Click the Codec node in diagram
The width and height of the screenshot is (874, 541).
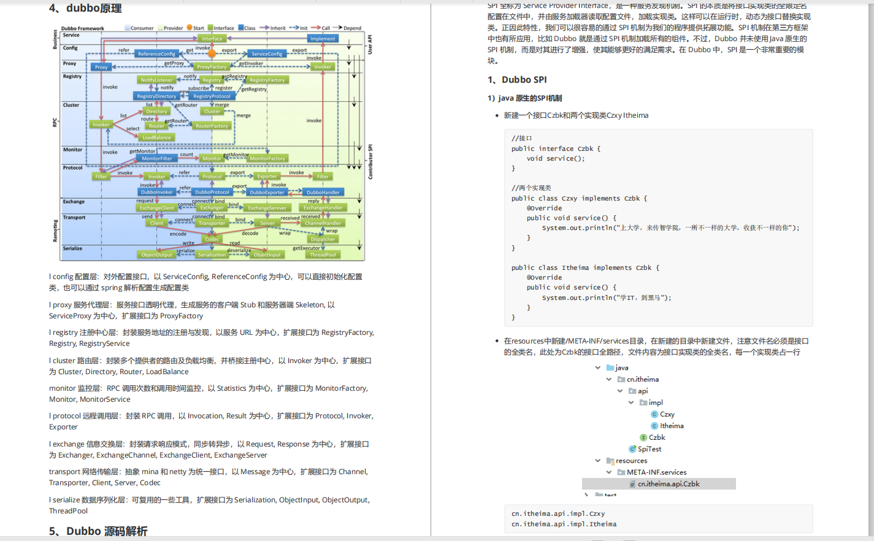click(x=212, y=239)
